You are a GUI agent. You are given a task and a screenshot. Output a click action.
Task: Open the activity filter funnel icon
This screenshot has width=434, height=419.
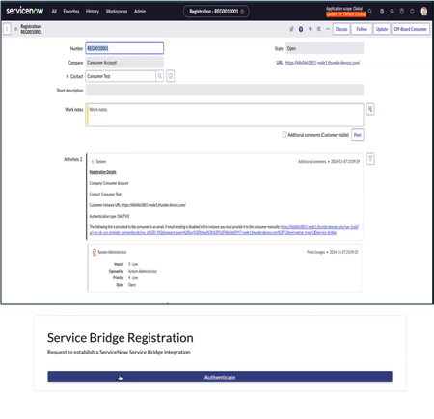[370, 159]
